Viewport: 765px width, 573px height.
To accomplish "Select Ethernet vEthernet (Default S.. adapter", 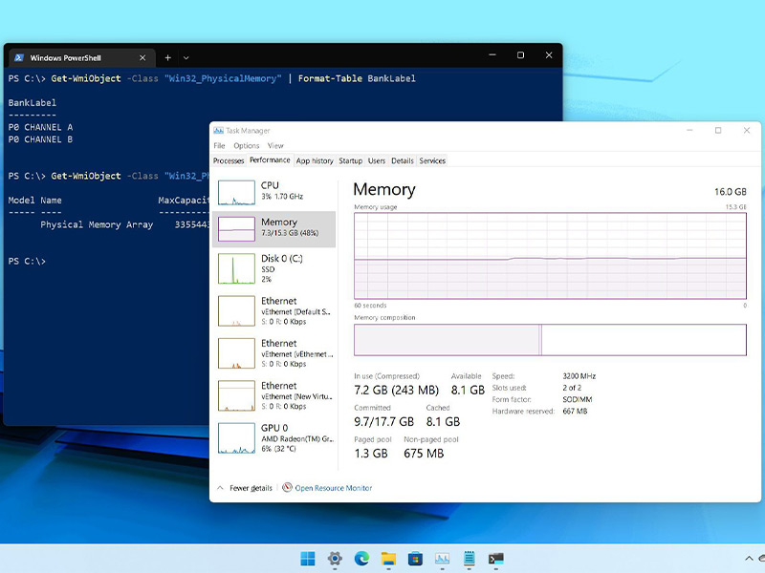I will click(x=274, y=311).
